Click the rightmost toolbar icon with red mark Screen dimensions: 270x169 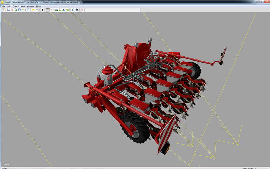point(82,10)
